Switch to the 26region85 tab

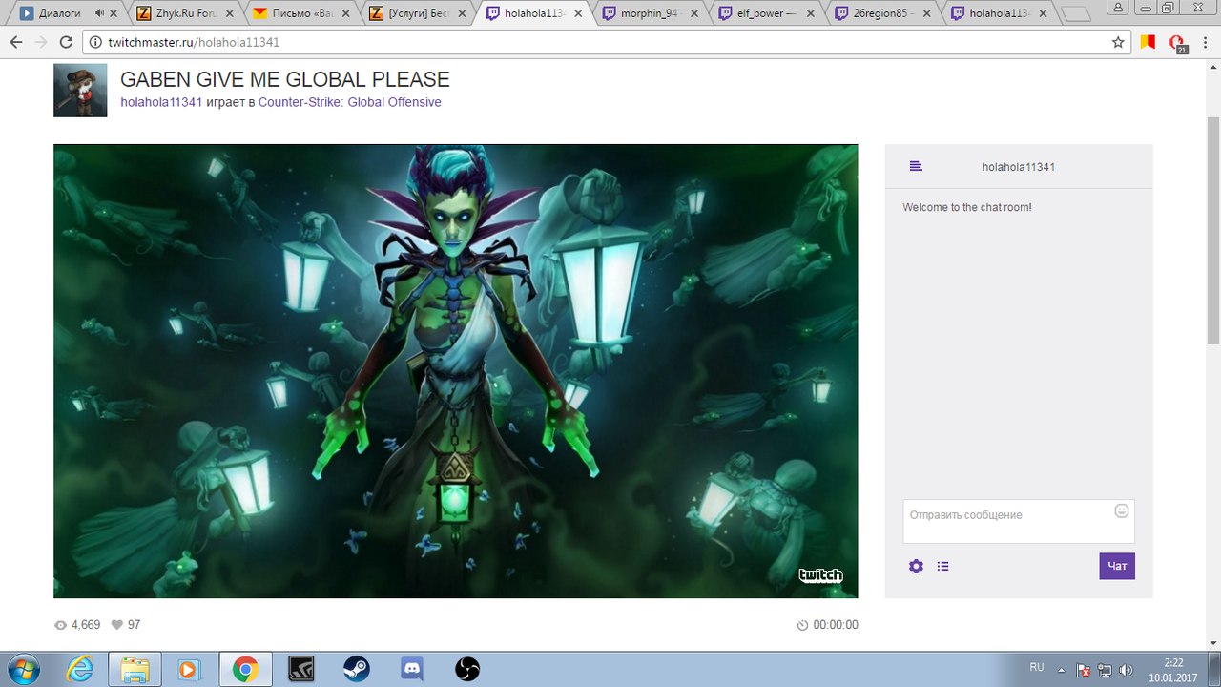(880, 13)
